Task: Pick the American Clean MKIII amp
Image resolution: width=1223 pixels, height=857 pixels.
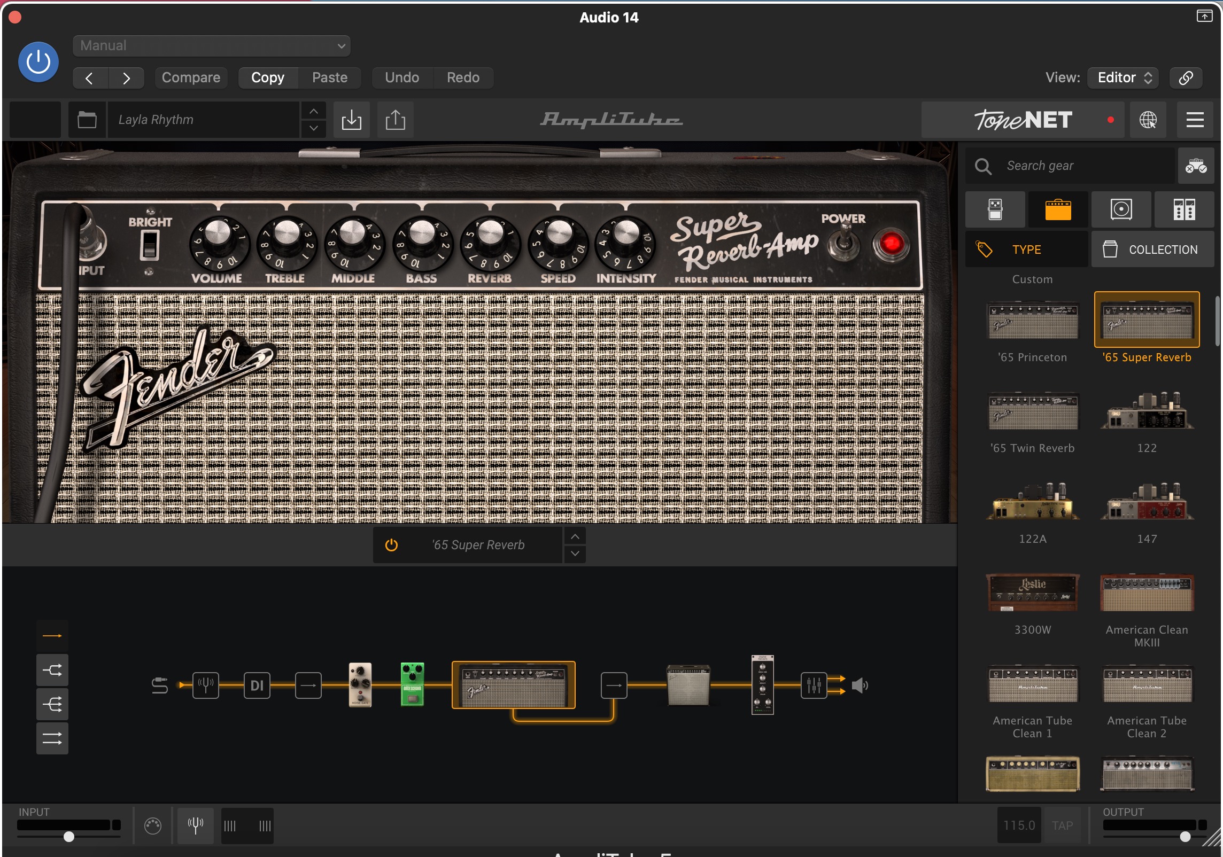Action: (1147, 593)
